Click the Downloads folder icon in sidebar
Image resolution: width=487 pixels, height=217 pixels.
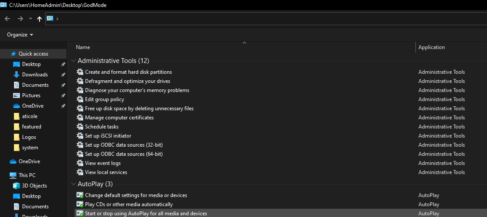click(x=16, y=75)
